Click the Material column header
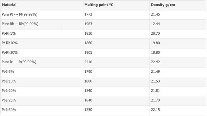Viewport: 207px width, 116px height. pyautogui.click(x=42, y=5)
